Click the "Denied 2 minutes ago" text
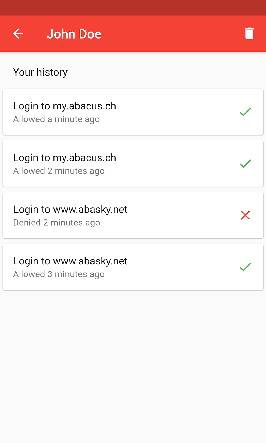Screen dimensions: 266x443 pyautogui.click(x=57, y=223)
